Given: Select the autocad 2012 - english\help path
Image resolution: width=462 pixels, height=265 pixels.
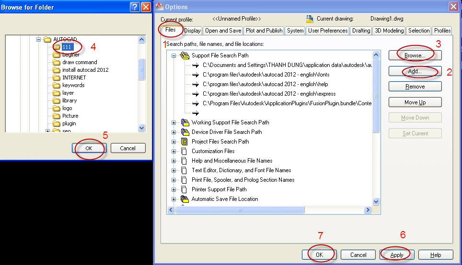Looking at the screenshot, I should [265, 84].
